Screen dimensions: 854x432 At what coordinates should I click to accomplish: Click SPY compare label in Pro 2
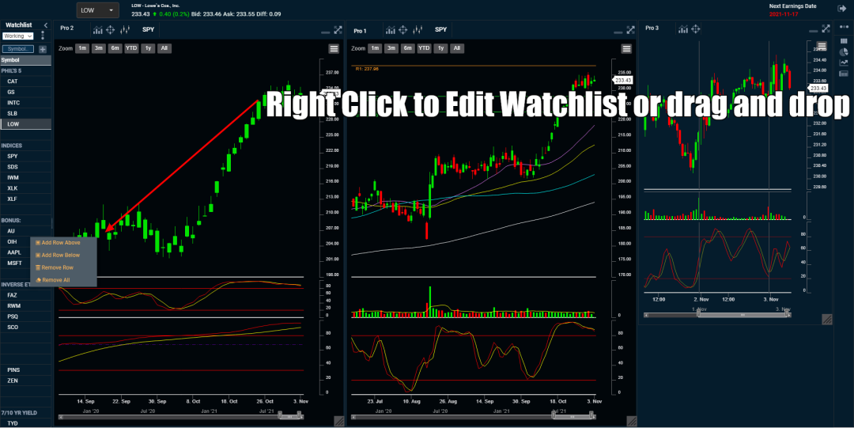pos(148,29)
